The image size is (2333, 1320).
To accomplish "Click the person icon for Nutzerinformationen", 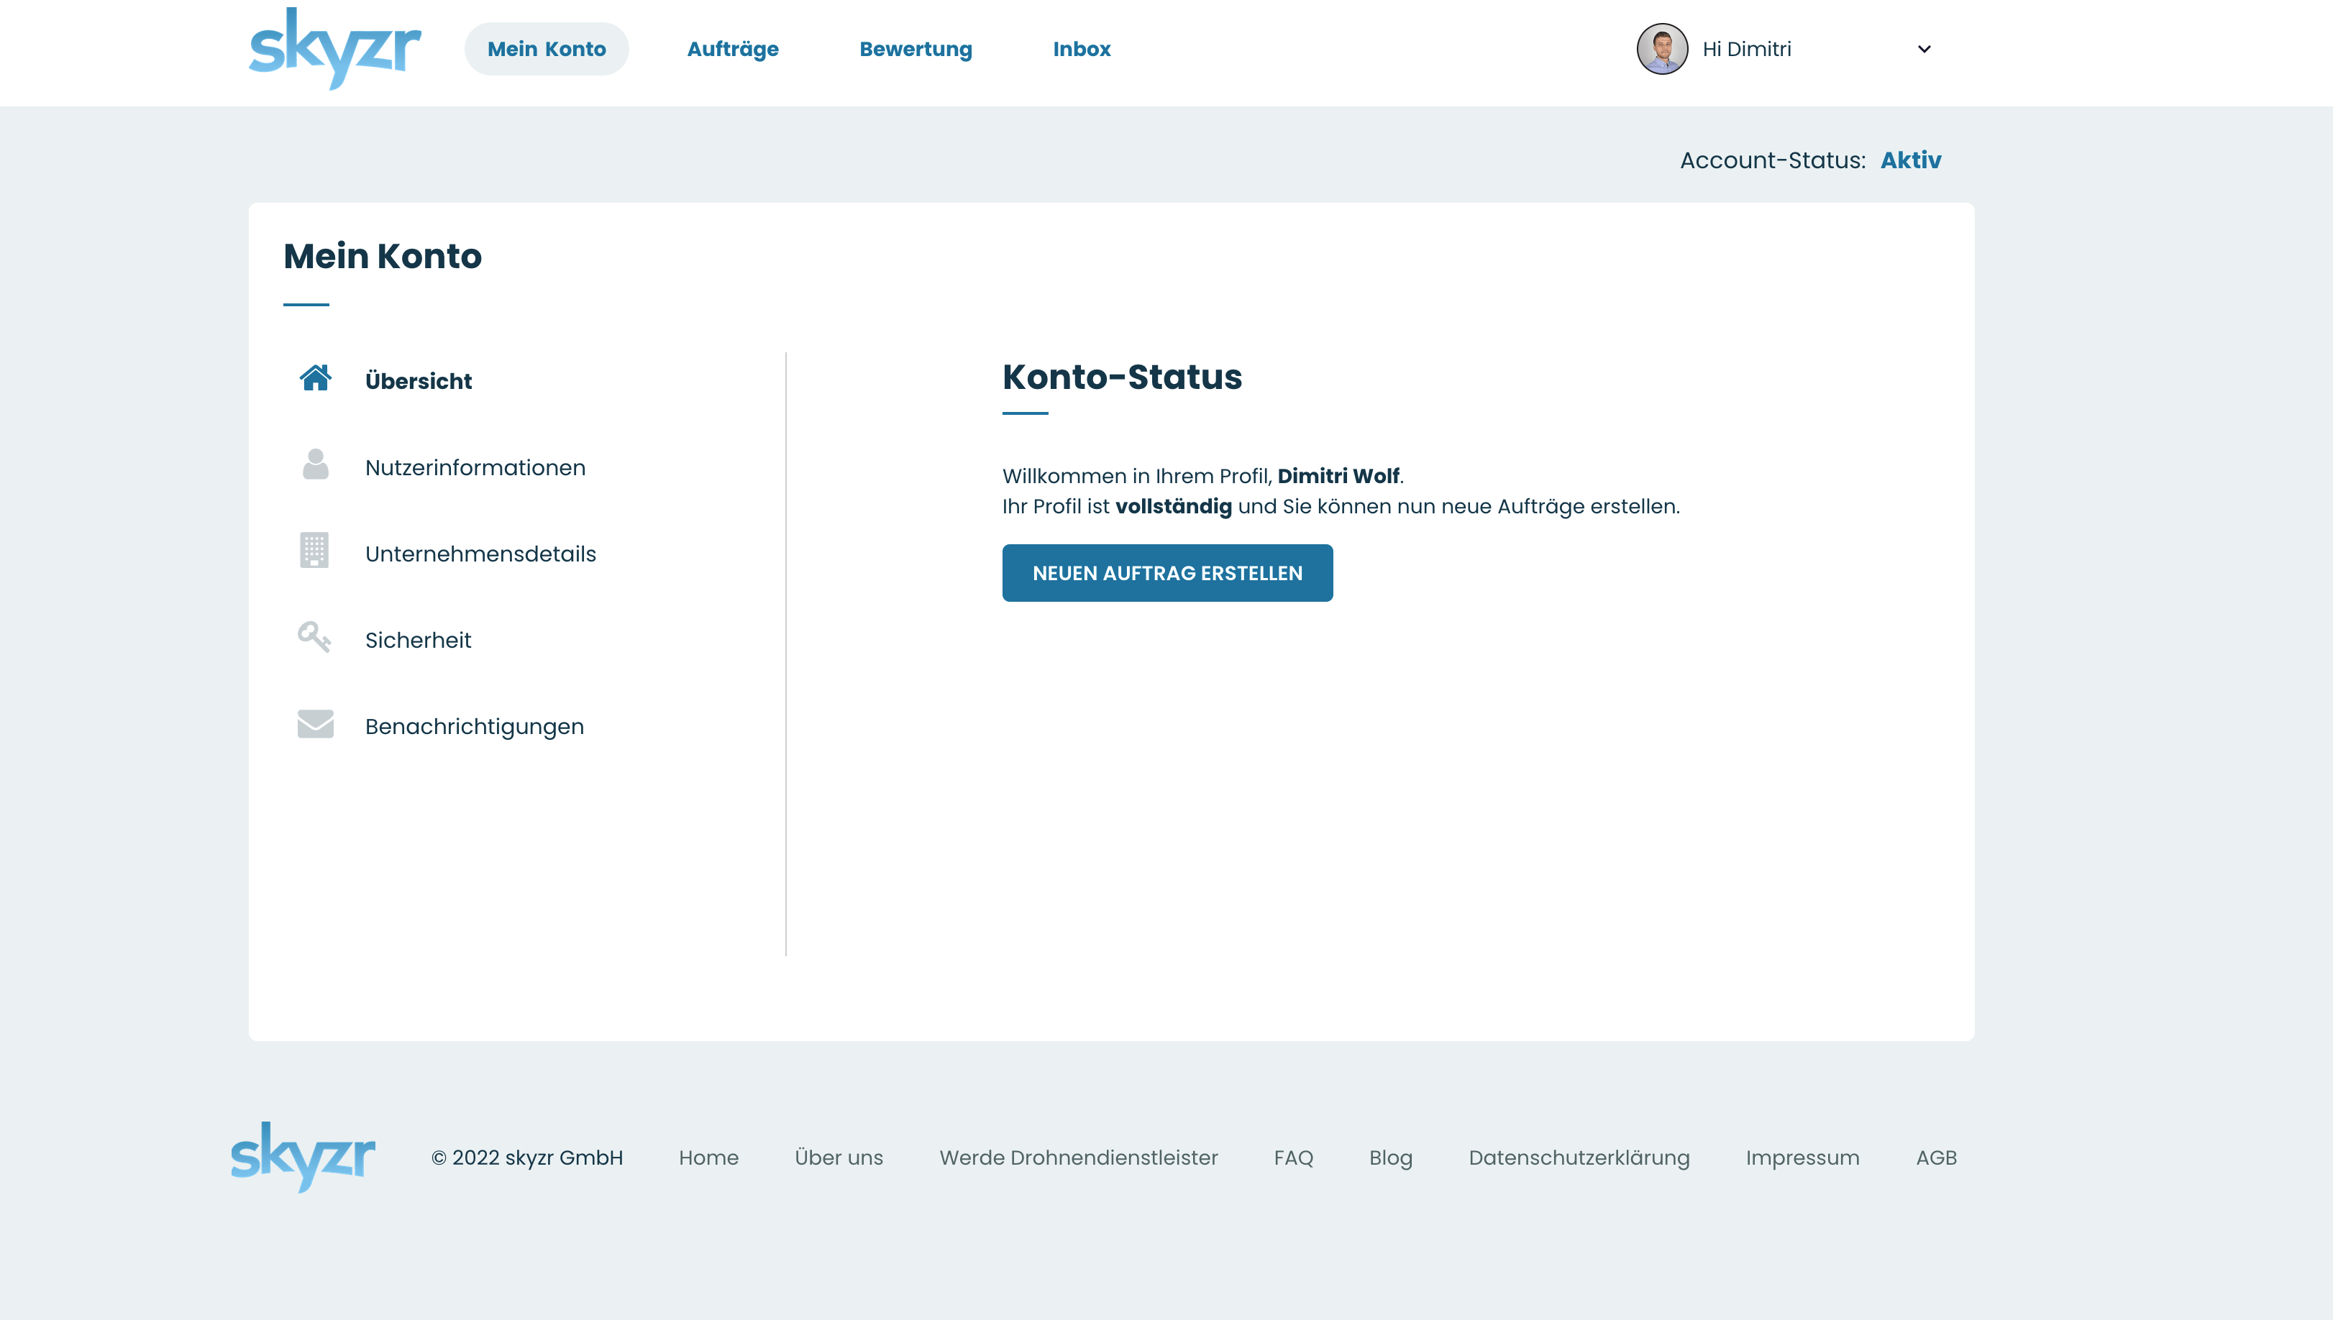I will [314, 465].
